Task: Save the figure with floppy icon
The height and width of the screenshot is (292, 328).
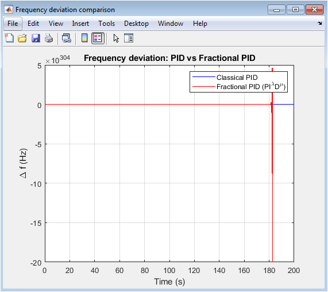Action: (36, 39)
